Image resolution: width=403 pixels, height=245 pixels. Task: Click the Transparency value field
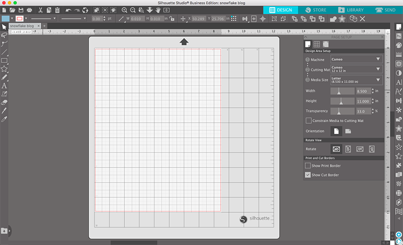pos(363,111)
